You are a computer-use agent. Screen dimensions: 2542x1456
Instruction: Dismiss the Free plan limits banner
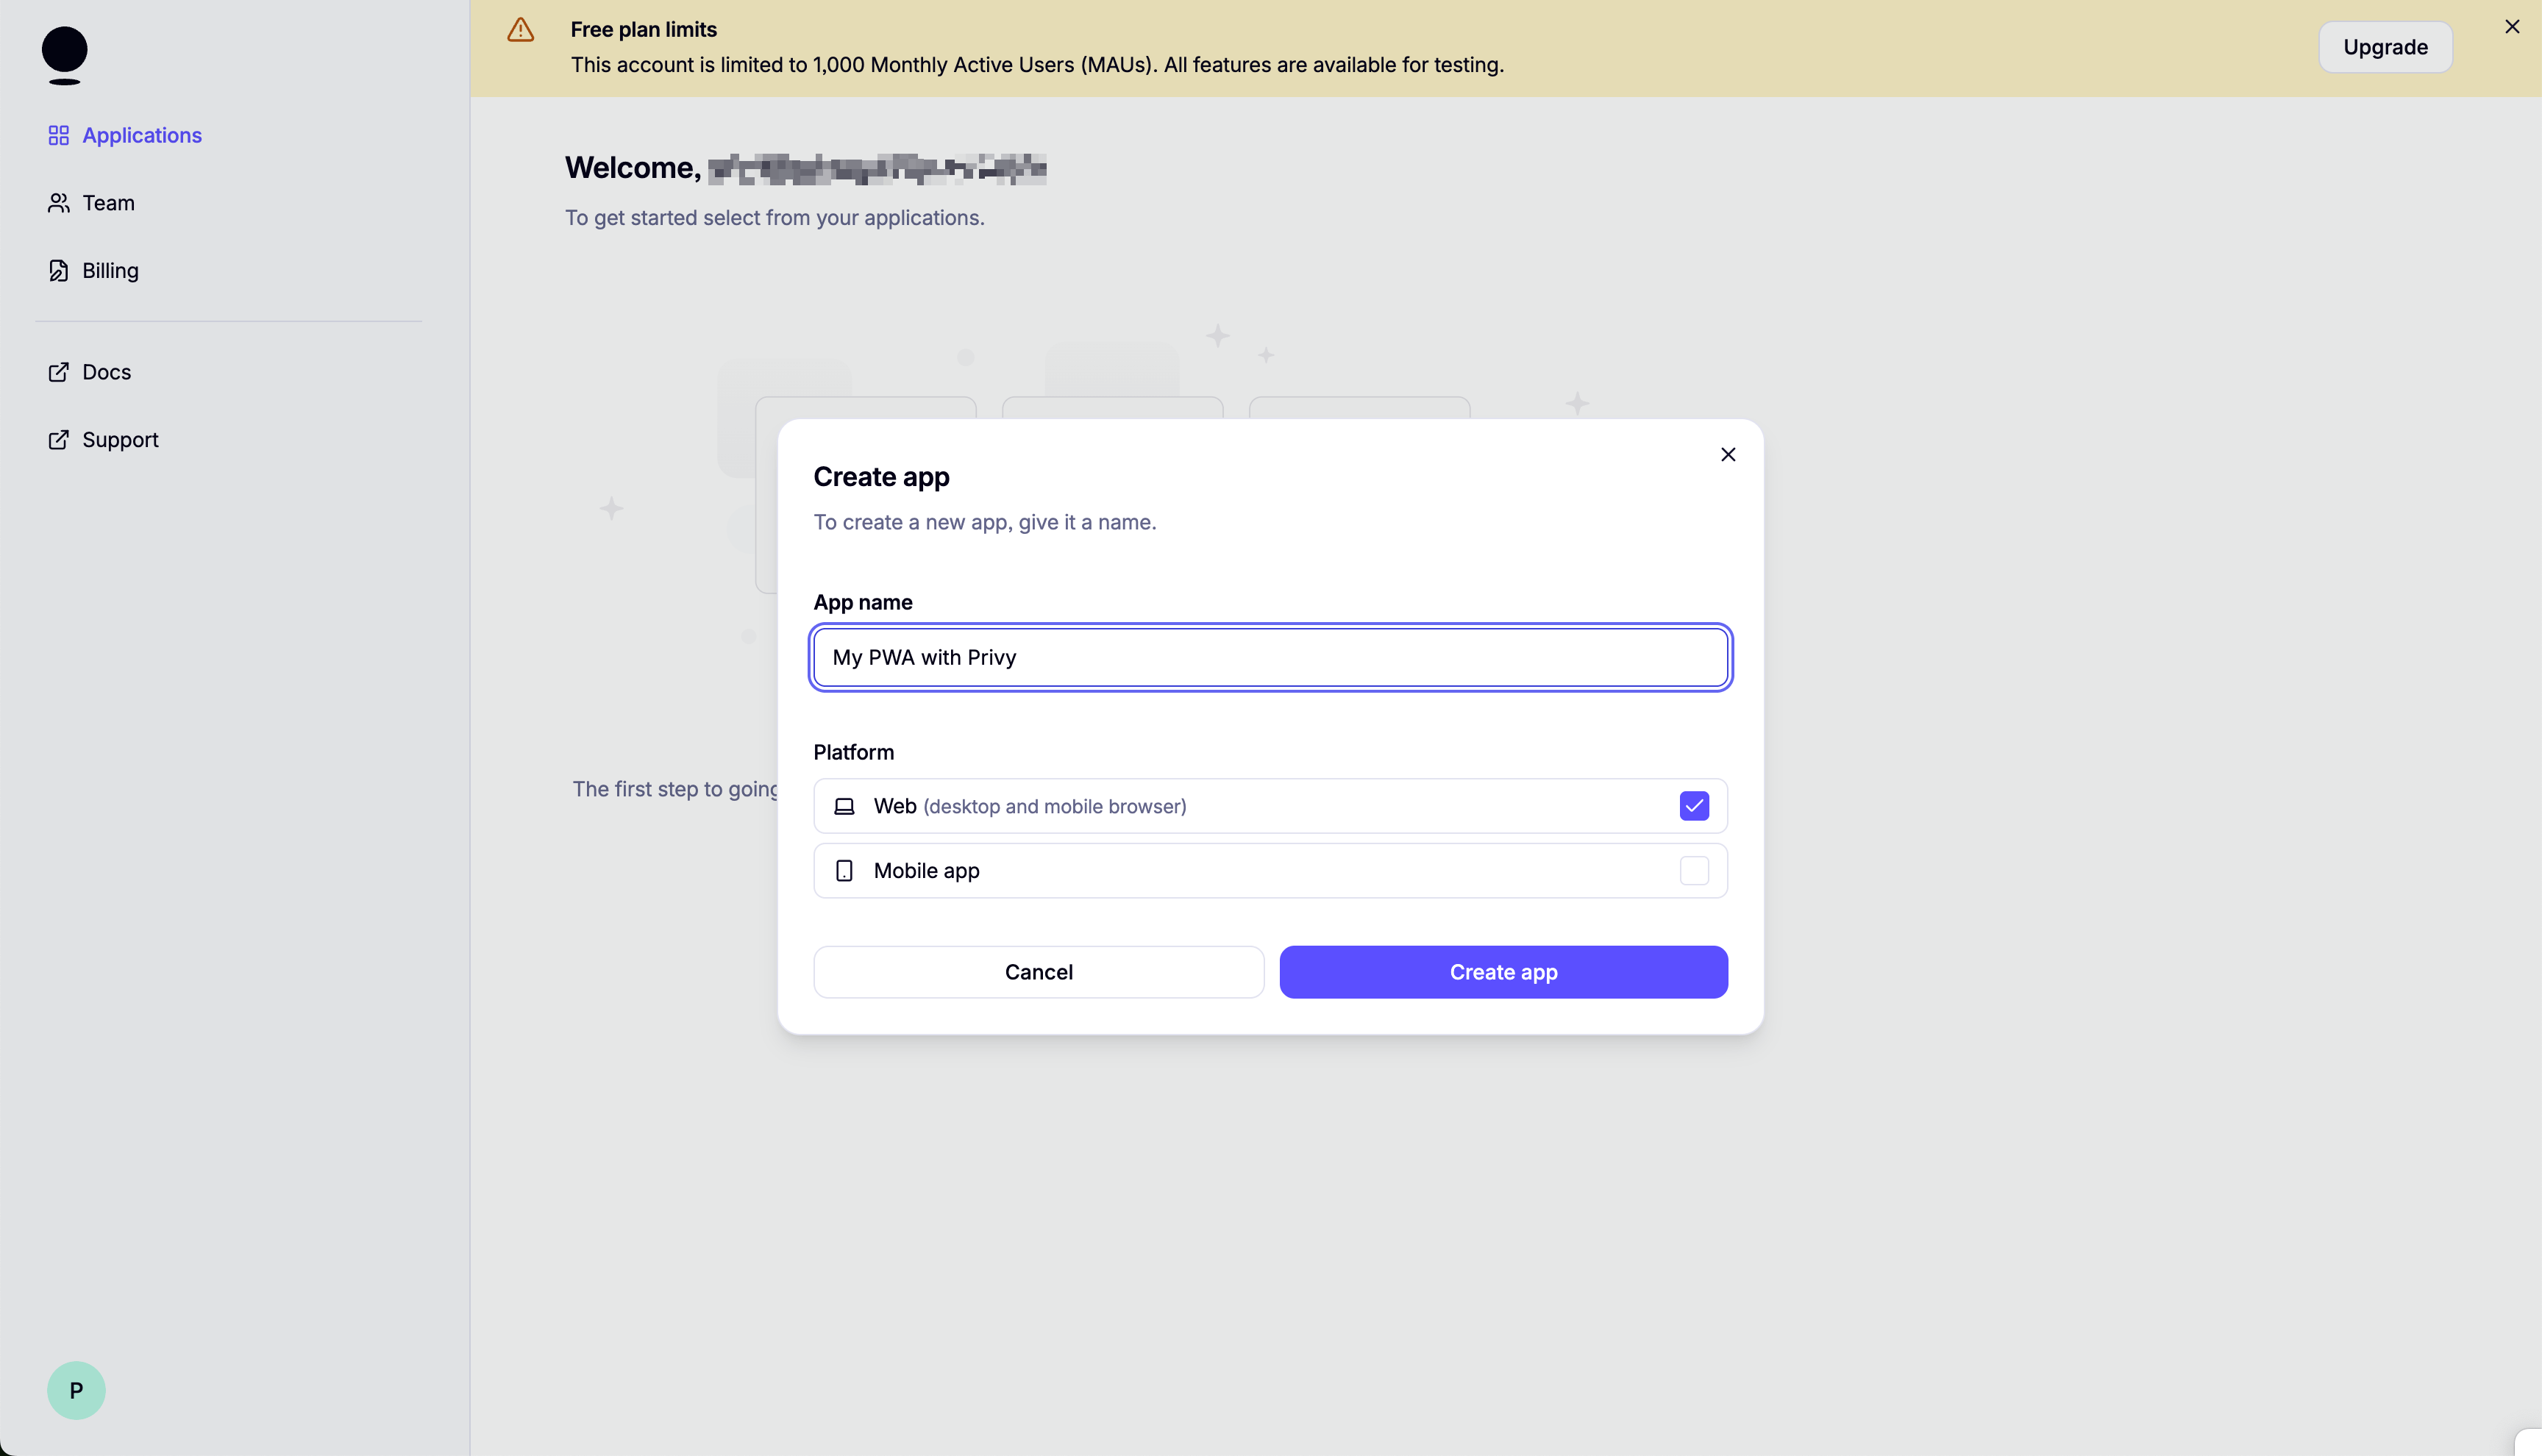2512,26
